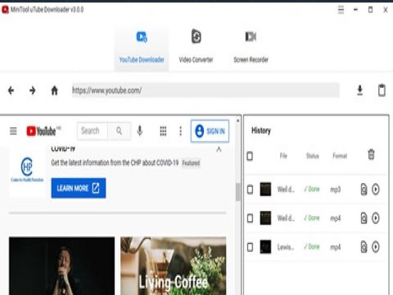Focus the YouTube Search box
This screenshot has height=295, width=393.
tap(93, 131)
